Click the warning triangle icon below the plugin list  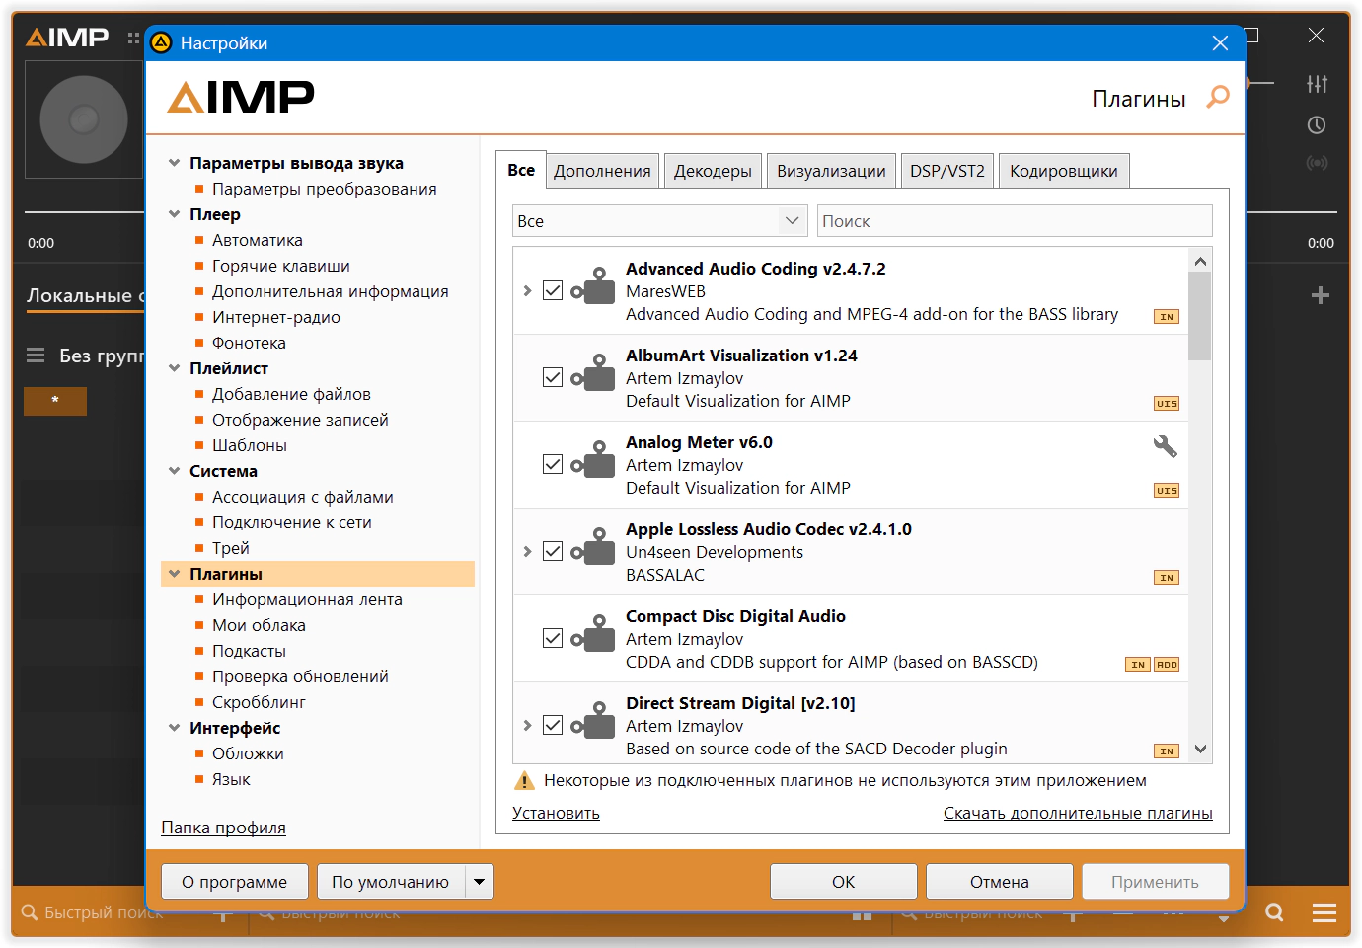click(524, 781)
